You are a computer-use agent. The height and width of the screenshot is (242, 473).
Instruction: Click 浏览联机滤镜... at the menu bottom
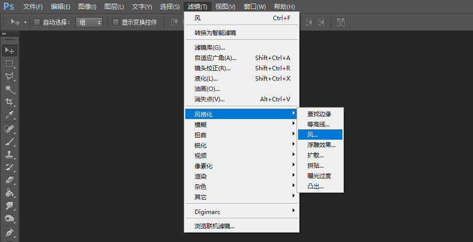point(214,226)
